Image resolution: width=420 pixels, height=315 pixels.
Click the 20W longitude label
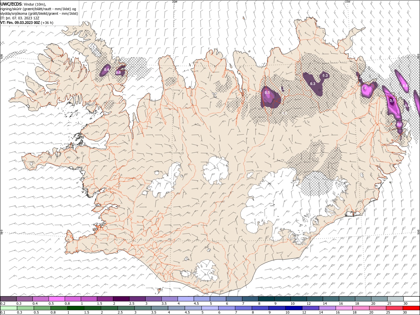[175, 2]
